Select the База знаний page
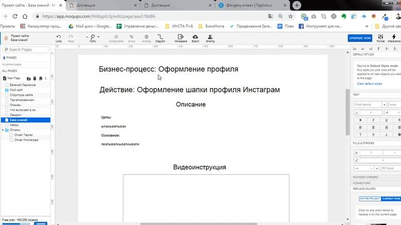Screen dimensions: 401x225 point(26,120)
